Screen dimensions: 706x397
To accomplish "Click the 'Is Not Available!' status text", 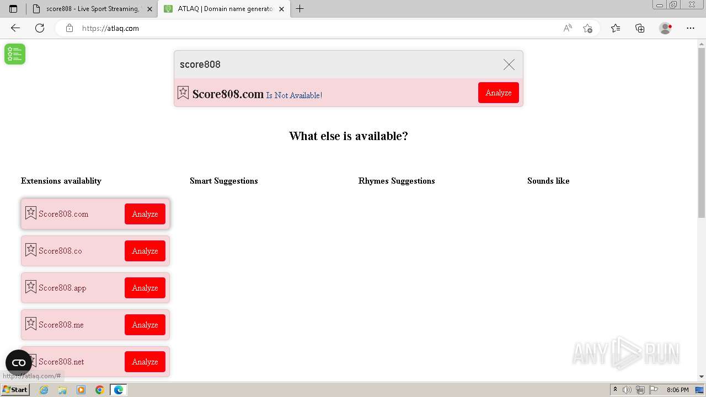I will tap(294, 95).
